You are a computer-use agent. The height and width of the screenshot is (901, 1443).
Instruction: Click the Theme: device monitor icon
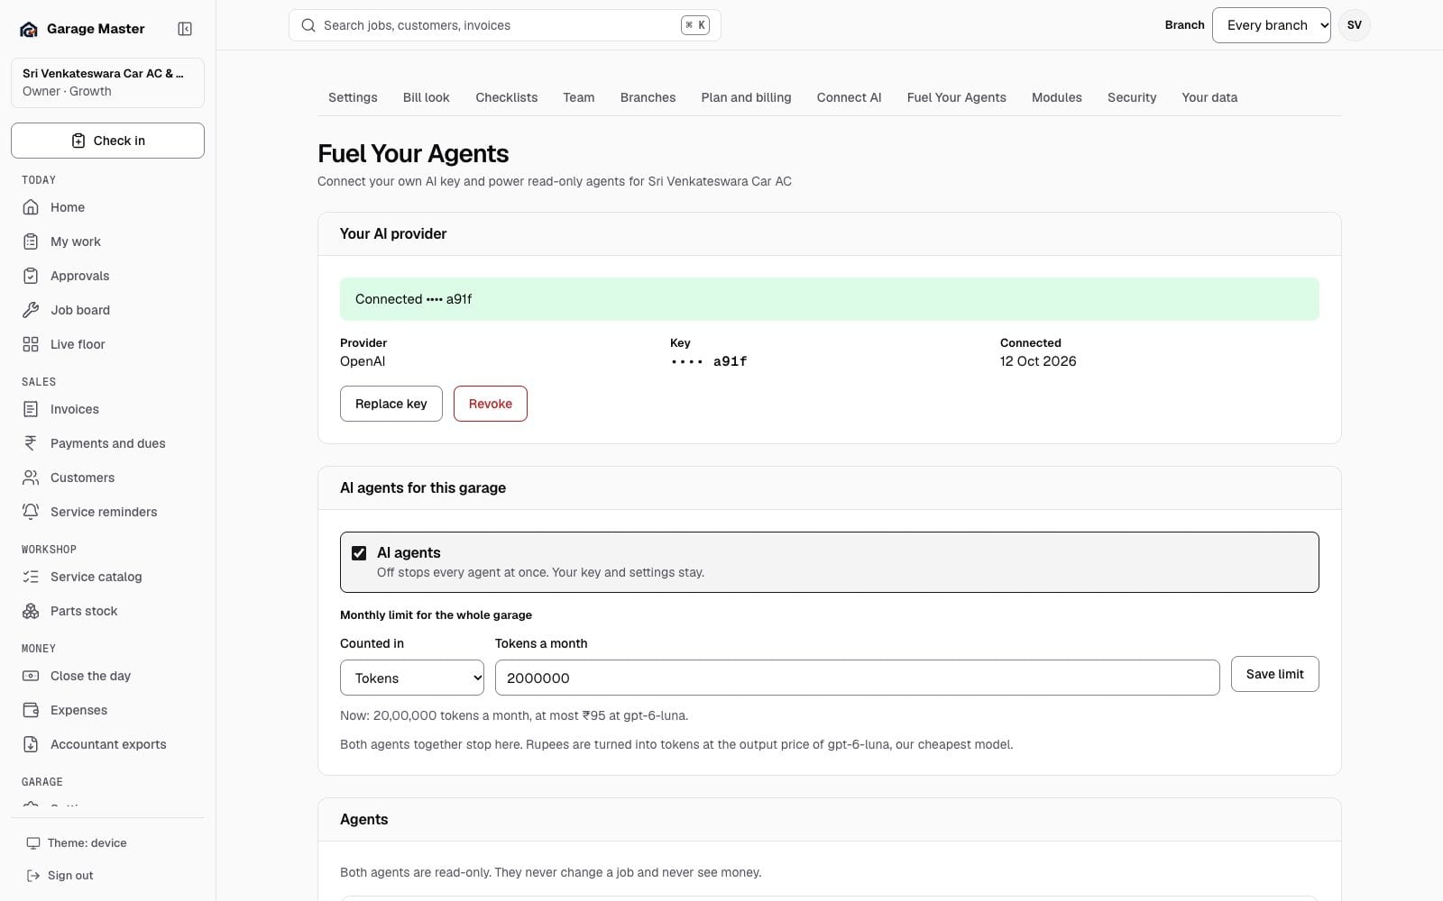tap(33, 843)
